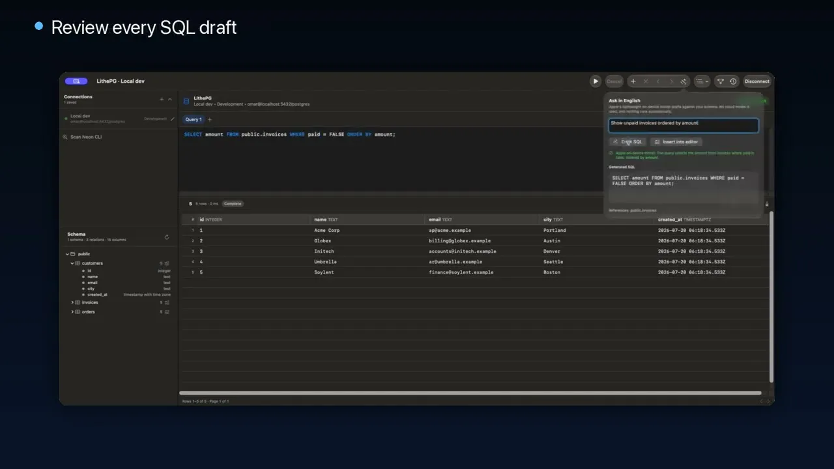Click the billing@globex.example cell
834x469 pixels.
(459, 241)
